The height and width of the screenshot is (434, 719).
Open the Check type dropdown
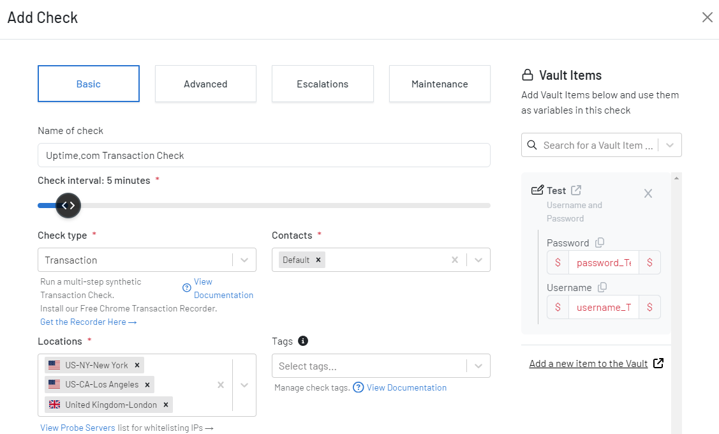pos(244,260)
